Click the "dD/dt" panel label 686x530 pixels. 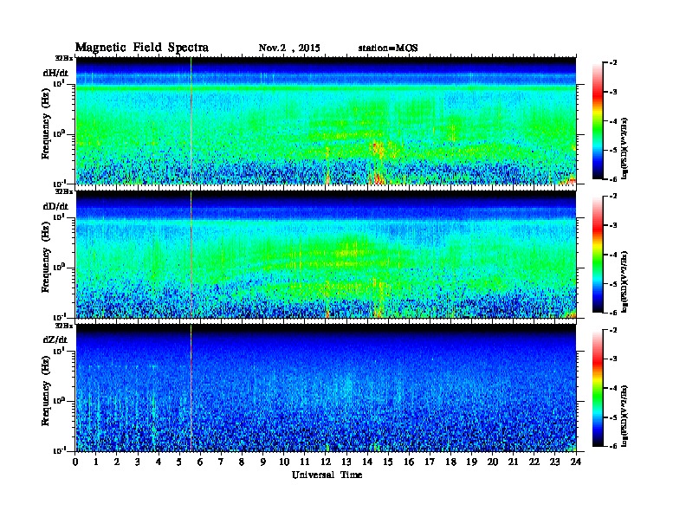(55, 206)
